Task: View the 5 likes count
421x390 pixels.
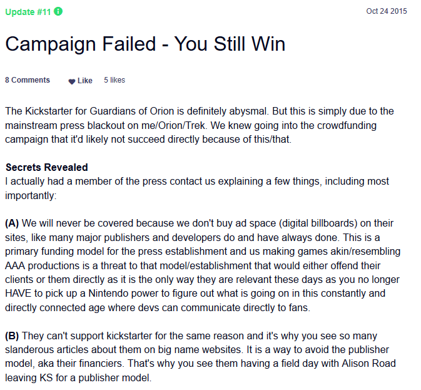Action: [114, 80]
